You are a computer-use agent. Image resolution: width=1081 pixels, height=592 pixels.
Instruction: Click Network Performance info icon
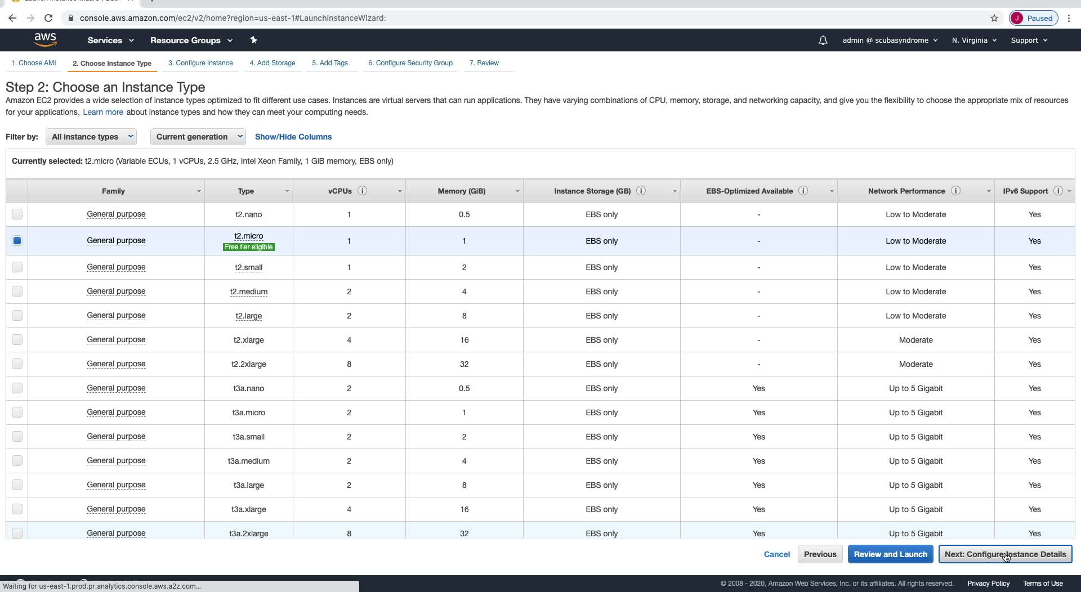pos(955,191)
